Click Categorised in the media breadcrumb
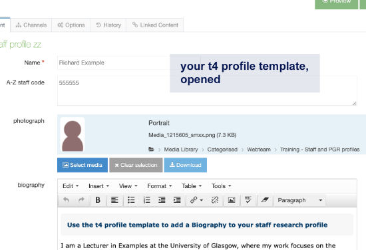 coord(222,150)
